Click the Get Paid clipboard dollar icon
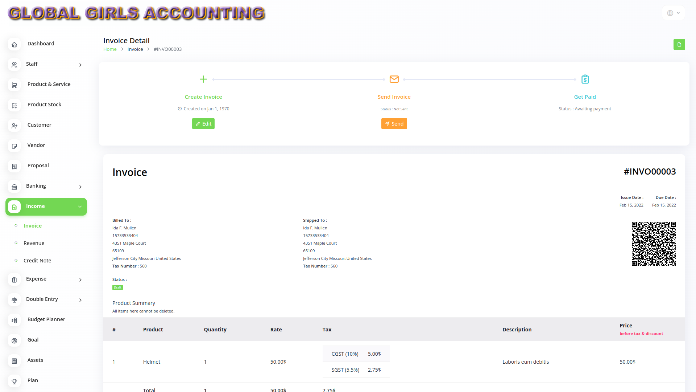696x392 pixels. [585, 79]
